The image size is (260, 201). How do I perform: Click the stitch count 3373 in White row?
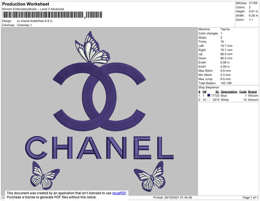216,100
